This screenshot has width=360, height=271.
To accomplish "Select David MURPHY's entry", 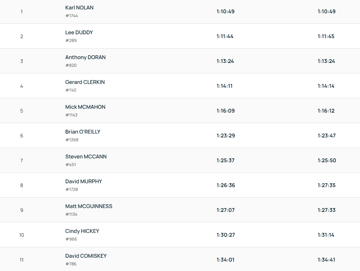I will [x=83, y=181].
